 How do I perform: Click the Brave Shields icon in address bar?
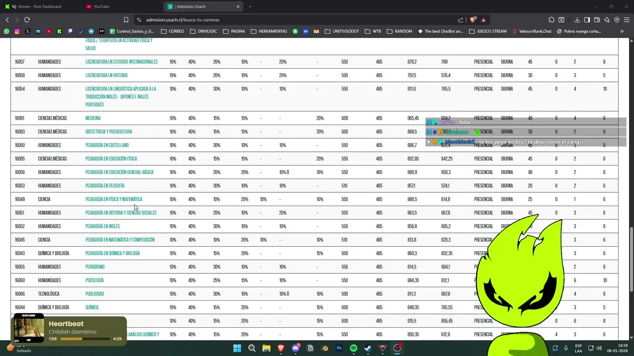[x=473, y=20]
